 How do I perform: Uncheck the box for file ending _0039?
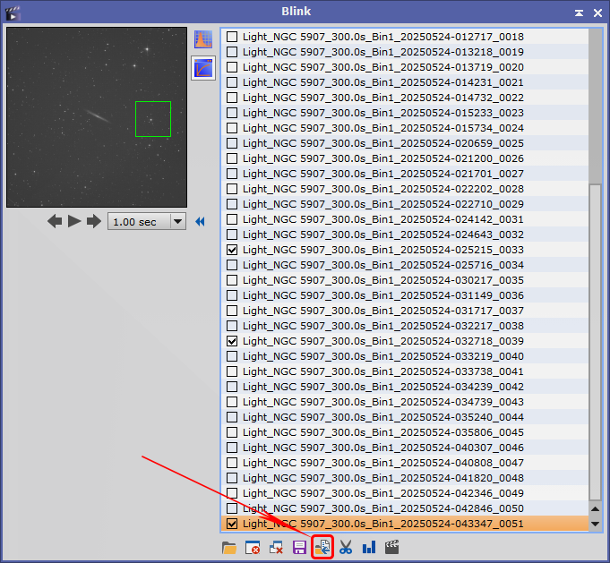(x=232, y=341)
